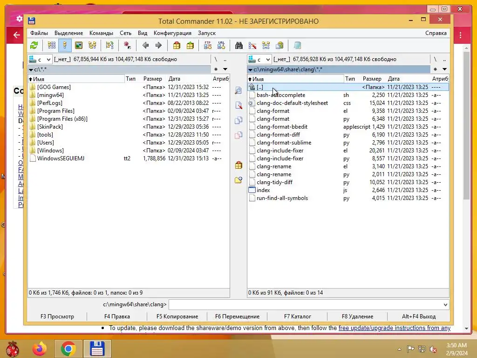
Task: Go back with the left arrow icon
Action: (145, 45)
